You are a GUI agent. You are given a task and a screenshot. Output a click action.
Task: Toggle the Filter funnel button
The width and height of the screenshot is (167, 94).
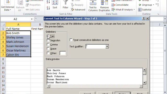65,4
